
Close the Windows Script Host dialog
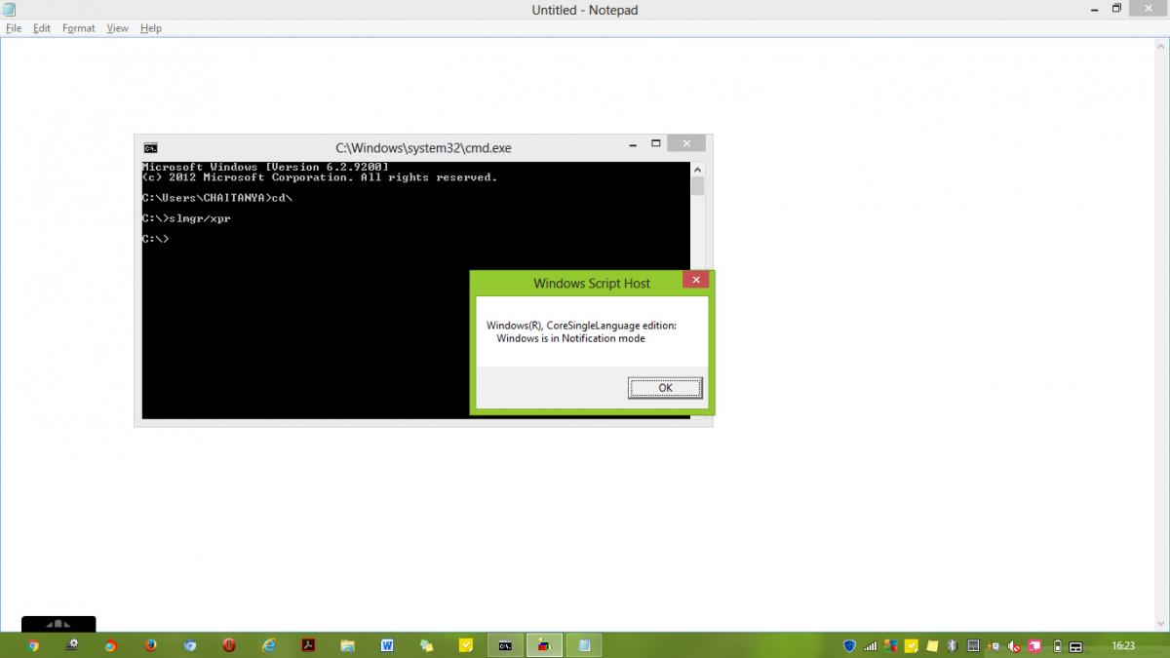click(x=695, y=281)
